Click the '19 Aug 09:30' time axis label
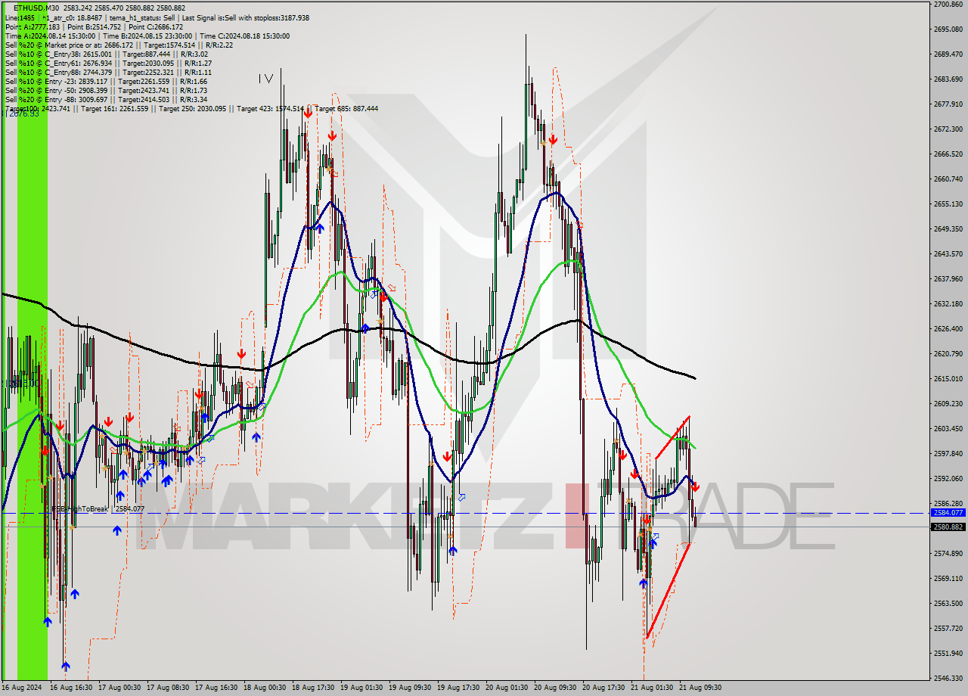 click(x=410, y=688)
